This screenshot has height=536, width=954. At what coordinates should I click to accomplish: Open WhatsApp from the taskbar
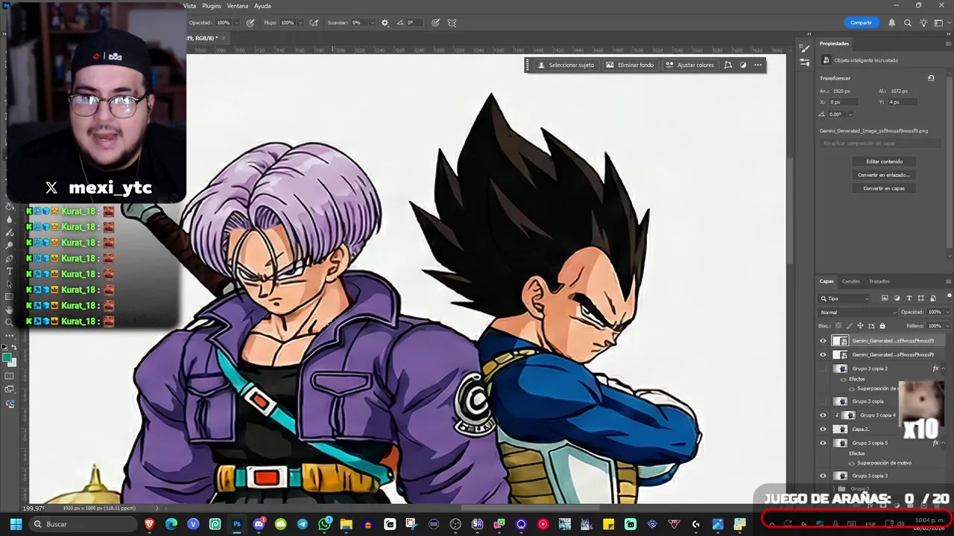(324, 524)
